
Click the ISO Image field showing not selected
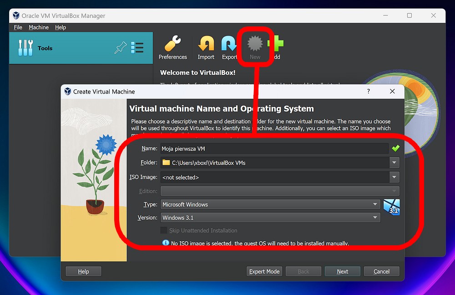(x=275, y=177)
